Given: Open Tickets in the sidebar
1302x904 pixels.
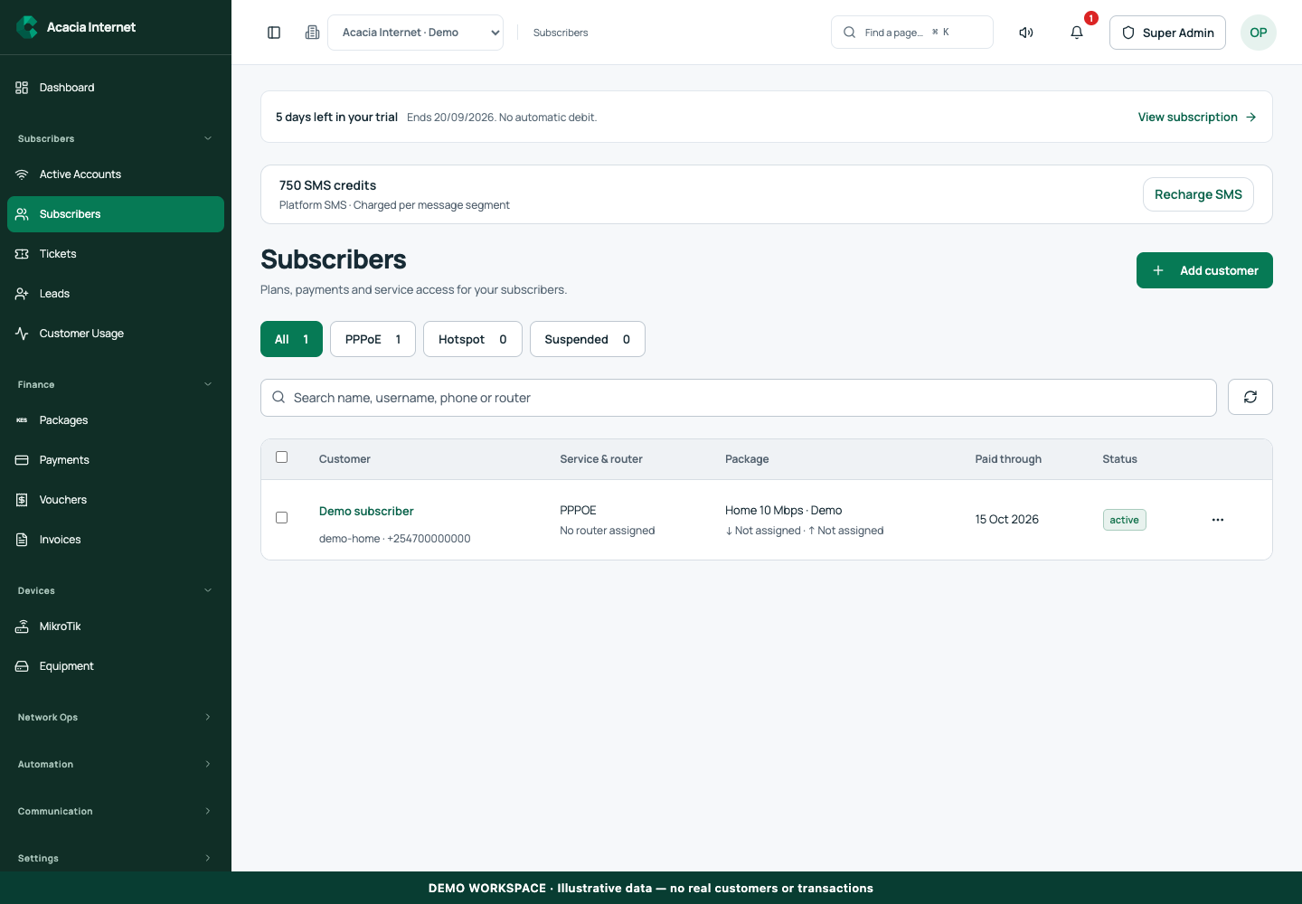Looking at the screenshot, I should point(116,254).
